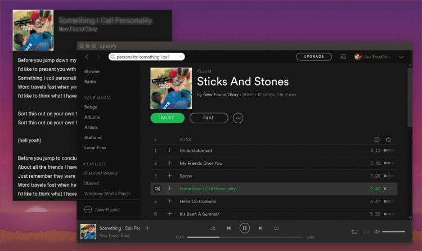Open the Starred playlist
The height and width of the screenshot is (251, 422).
(91, 183)
